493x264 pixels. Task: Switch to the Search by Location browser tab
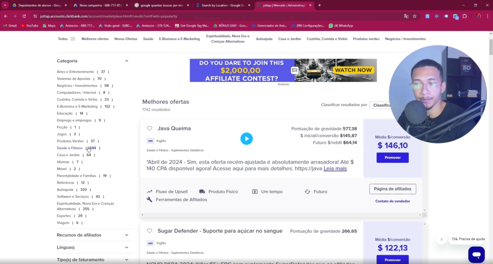(x=222, y=5)
